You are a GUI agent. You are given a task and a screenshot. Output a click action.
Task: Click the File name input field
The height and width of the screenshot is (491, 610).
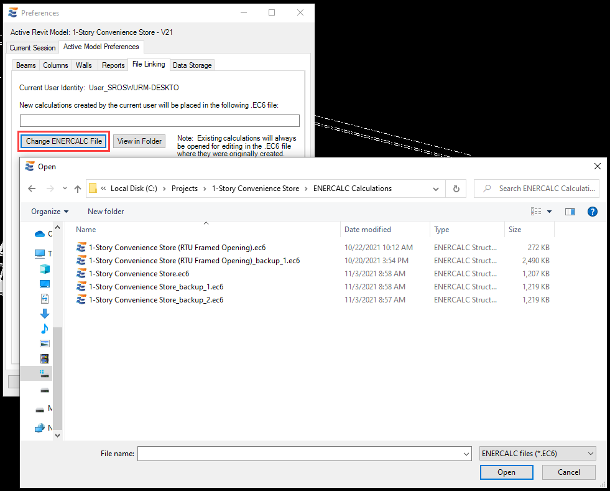point(300,454)
